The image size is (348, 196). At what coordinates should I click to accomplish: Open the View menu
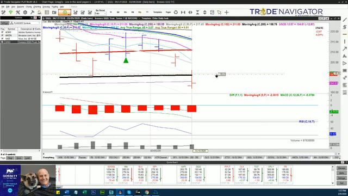13,7
